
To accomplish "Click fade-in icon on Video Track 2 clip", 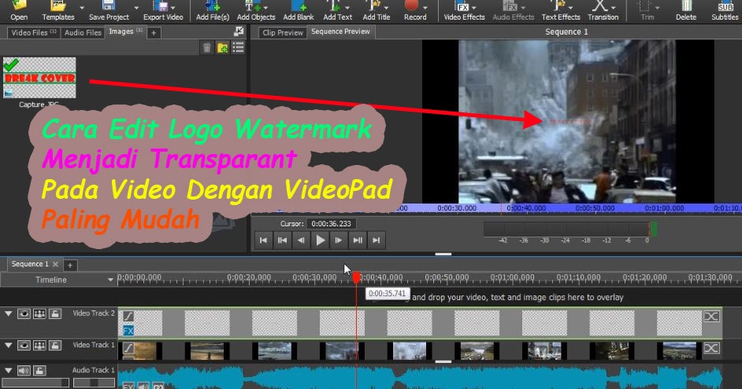I will (x=128, y=315).
